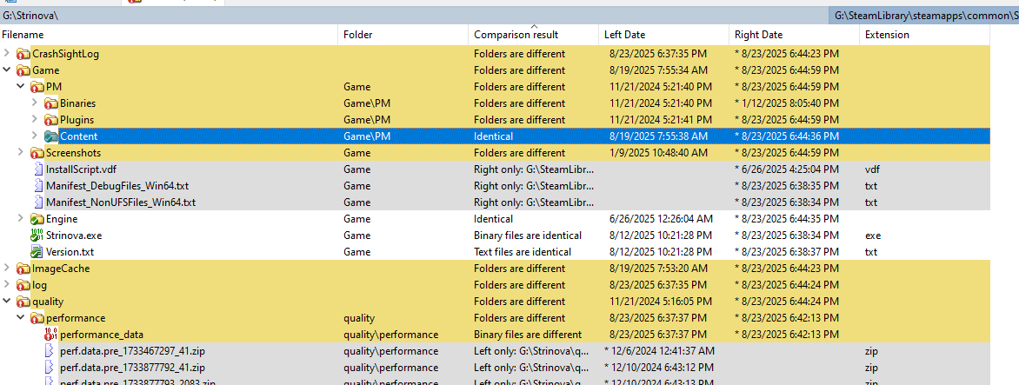Expand the CrashSightLog folder

coord(7,53)
